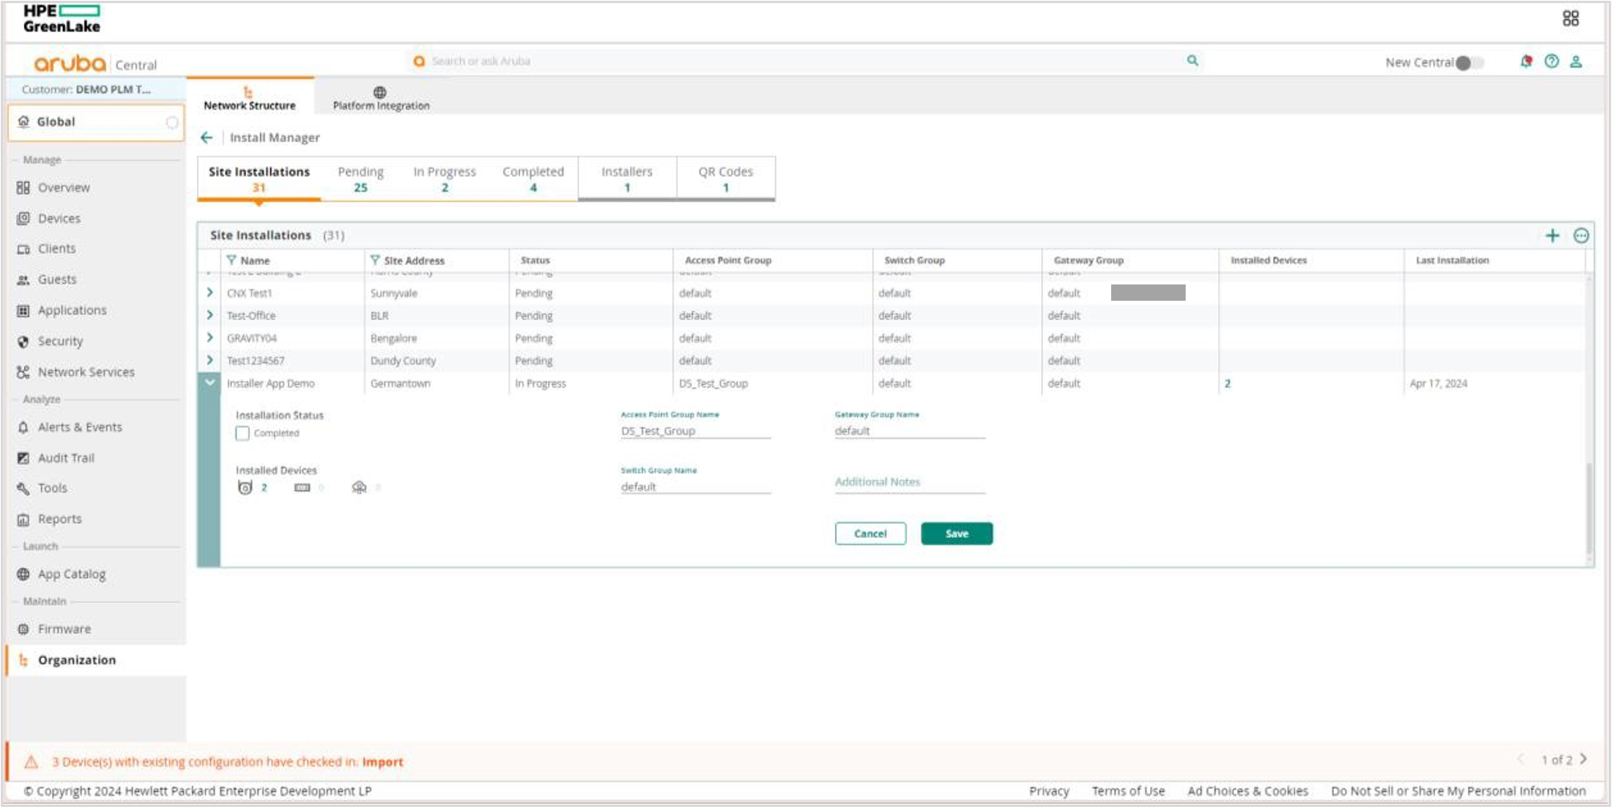Expand the GRAVITY04 row details

[x=209, y=338]
